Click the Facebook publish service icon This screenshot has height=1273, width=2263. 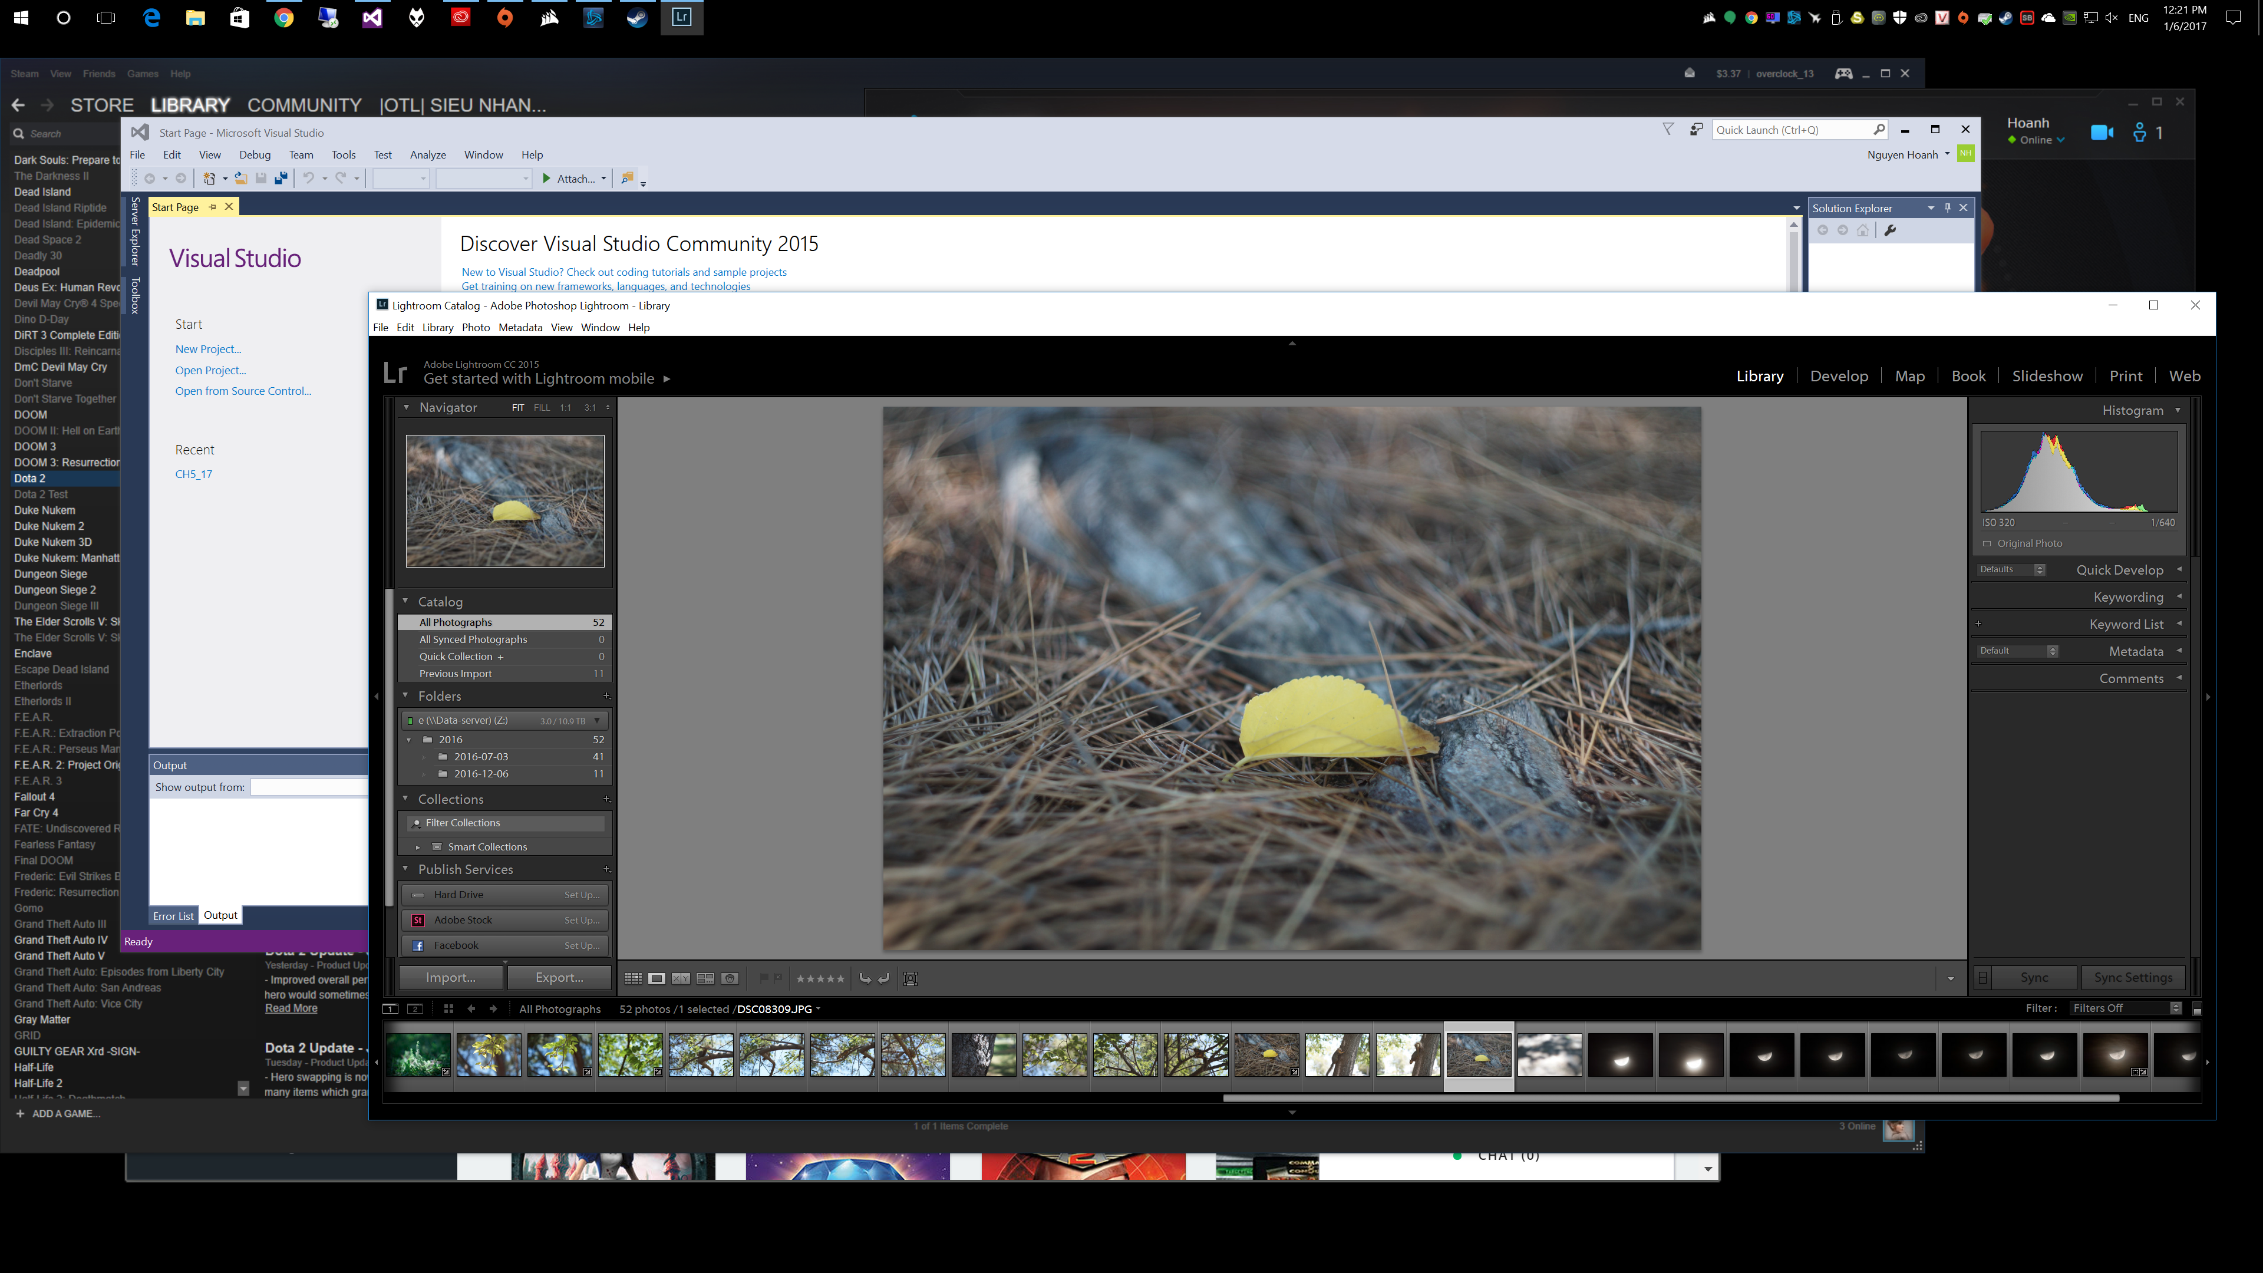point(418,946)
